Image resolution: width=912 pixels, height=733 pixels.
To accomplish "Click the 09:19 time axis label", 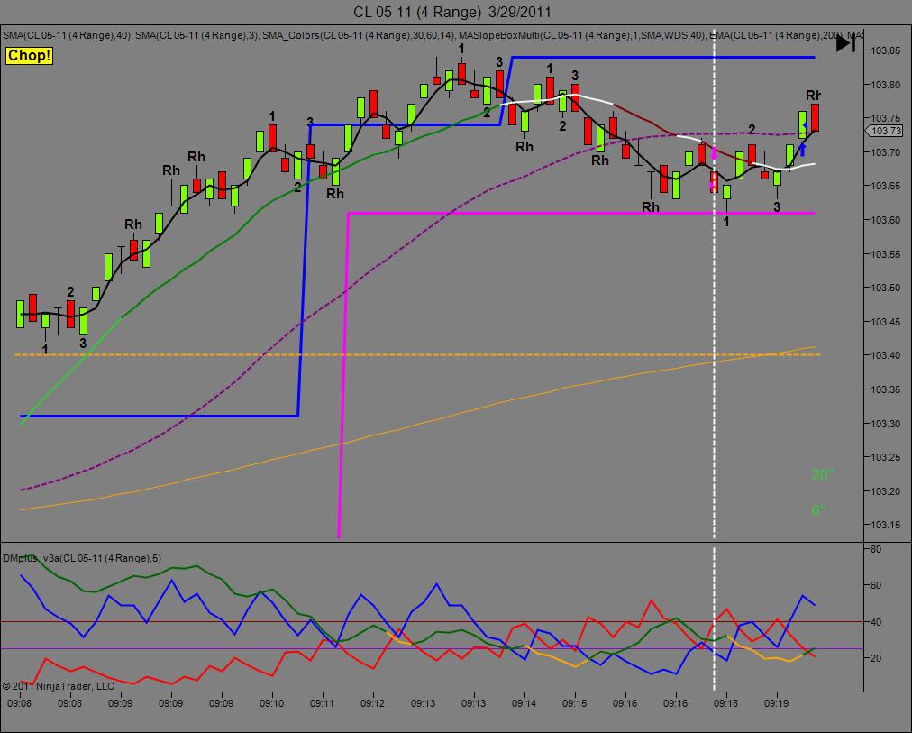I will pyautogui.click(x=777, y=703).
